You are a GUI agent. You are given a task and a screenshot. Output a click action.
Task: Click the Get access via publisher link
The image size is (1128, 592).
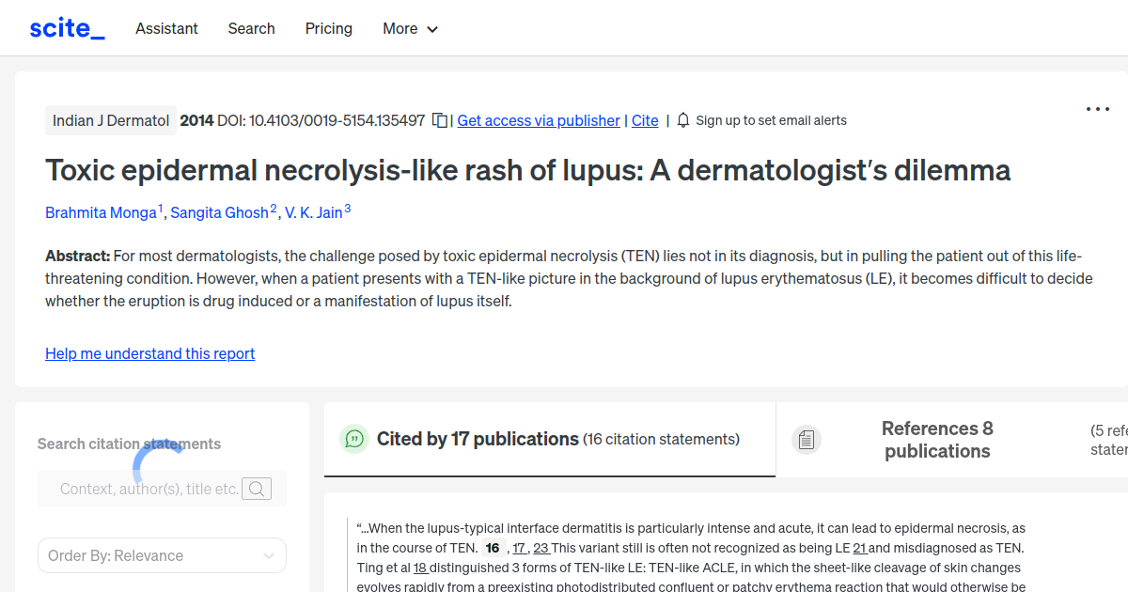click(x=538, y=120)
